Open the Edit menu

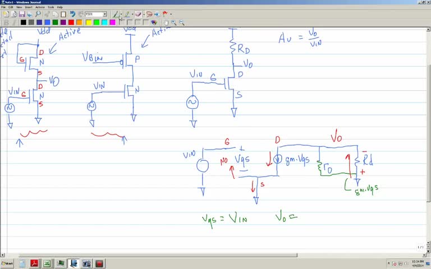[x=11, y=7]
